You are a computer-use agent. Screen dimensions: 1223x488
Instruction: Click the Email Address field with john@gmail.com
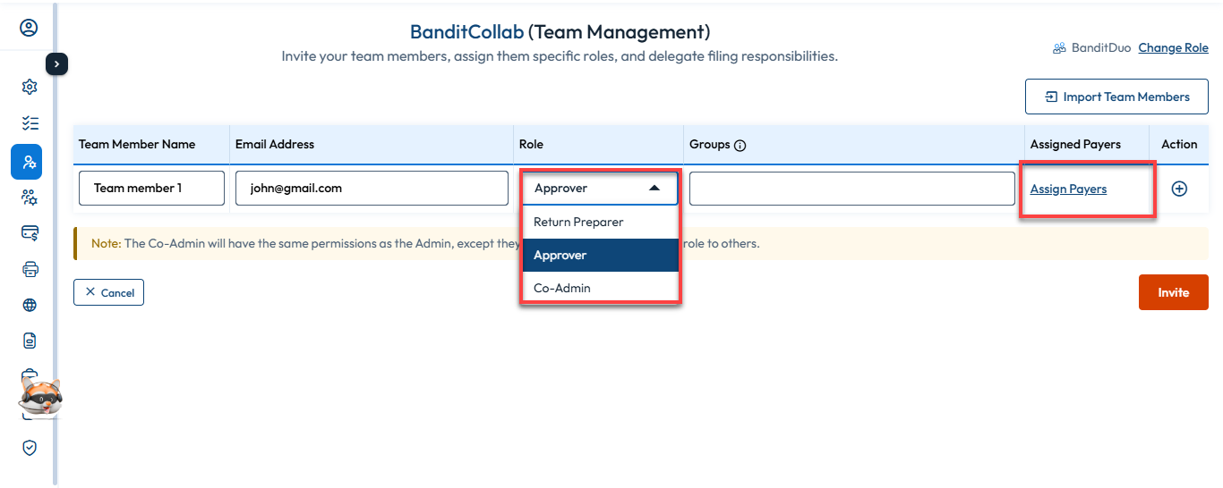pos(372,189)
